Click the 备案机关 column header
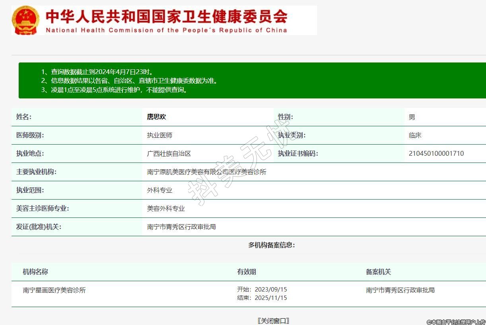This screenshot has width=486, height=325. click(x=378, y=272)
